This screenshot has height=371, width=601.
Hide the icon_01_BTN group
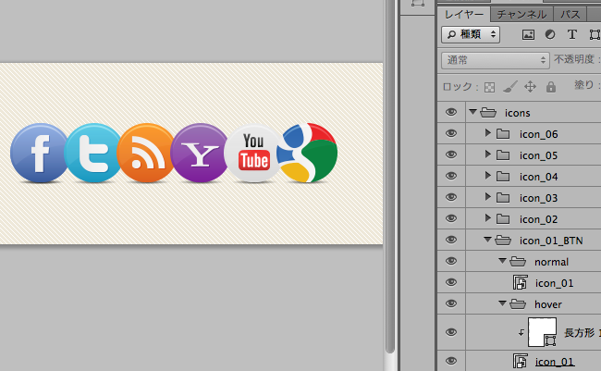(x=451, y=240)
